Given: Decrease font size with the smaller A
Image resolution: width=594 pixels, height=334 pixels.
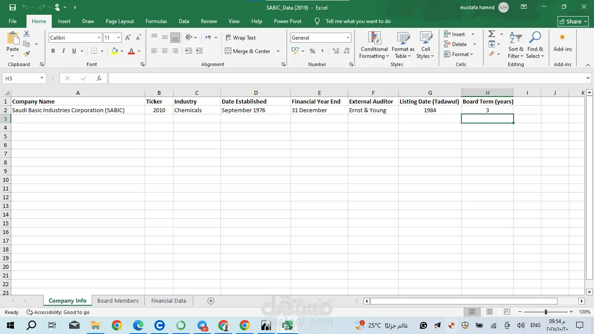Looking at the screenshot, I should point(139,38).
